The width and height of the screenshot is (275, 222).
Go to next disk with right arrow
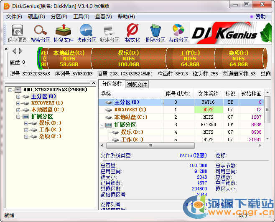pyautogui.click(x=21, y=51)
